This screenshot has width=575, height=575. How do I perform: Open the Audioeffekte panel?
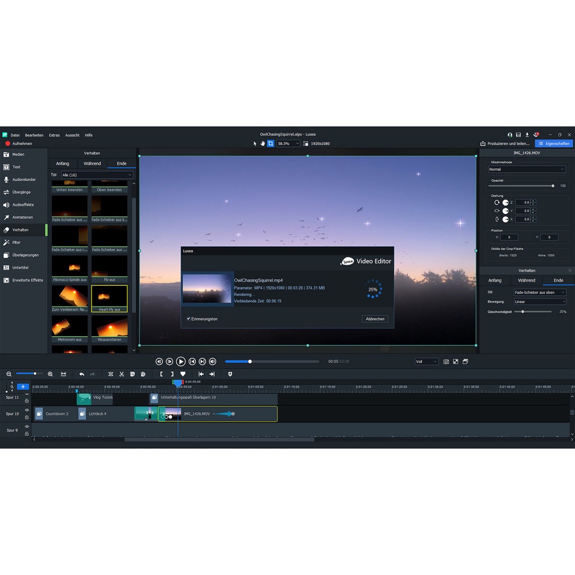click(x=24, y=204)
